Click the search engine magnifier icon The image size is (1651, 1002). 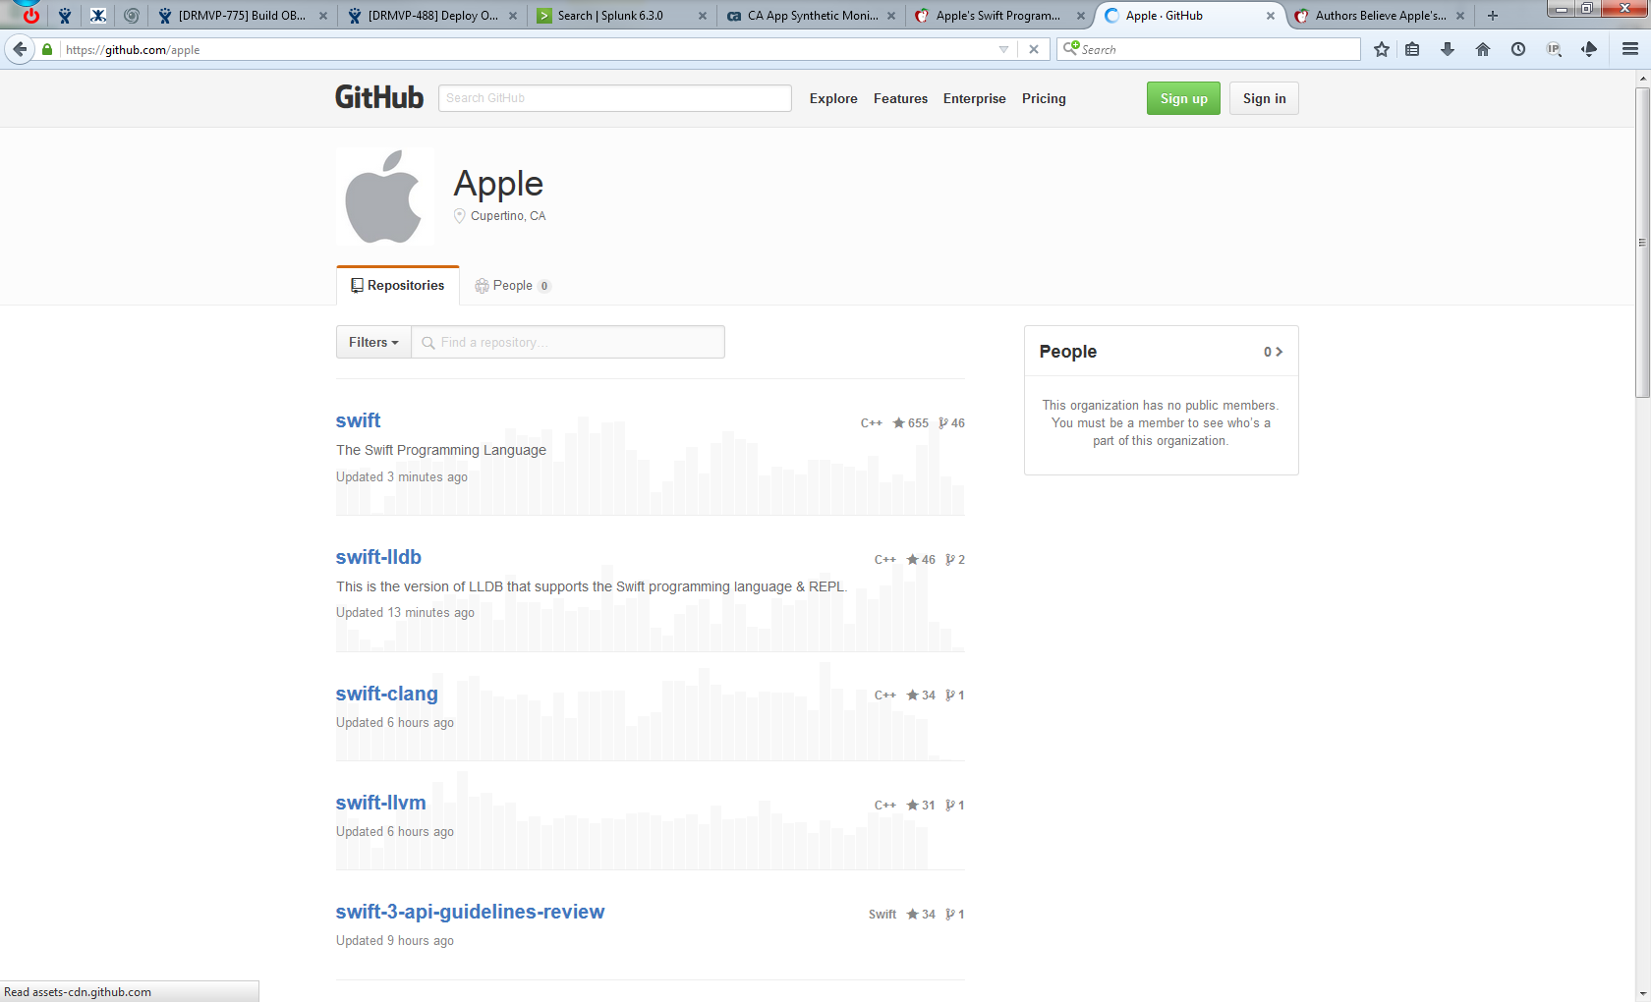tap(1071, 48)
